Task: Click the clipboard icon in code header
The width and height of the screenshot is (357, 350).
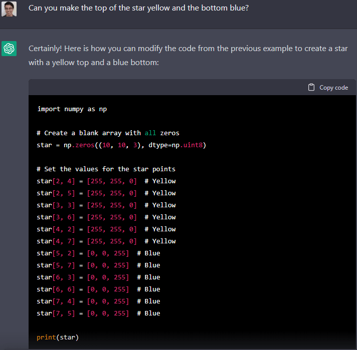Action: tap(311, 87)
